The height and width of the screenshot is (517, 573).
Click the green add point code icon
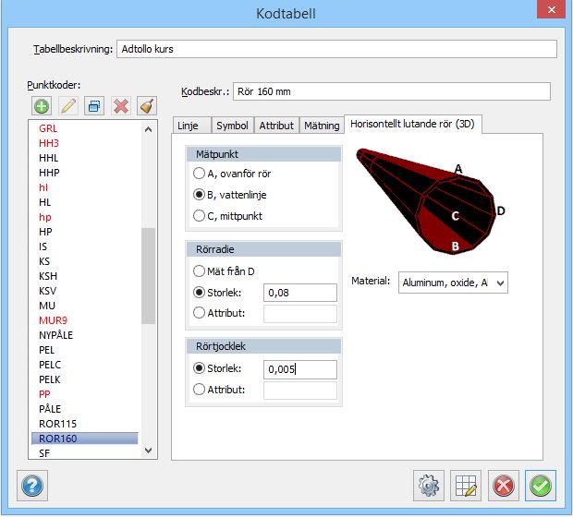(42, 106)
